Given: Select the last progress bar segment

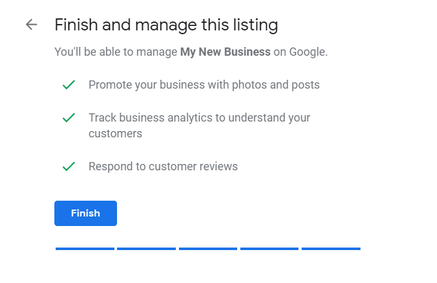Looking at the screenshot, I should tap(331, 249).
